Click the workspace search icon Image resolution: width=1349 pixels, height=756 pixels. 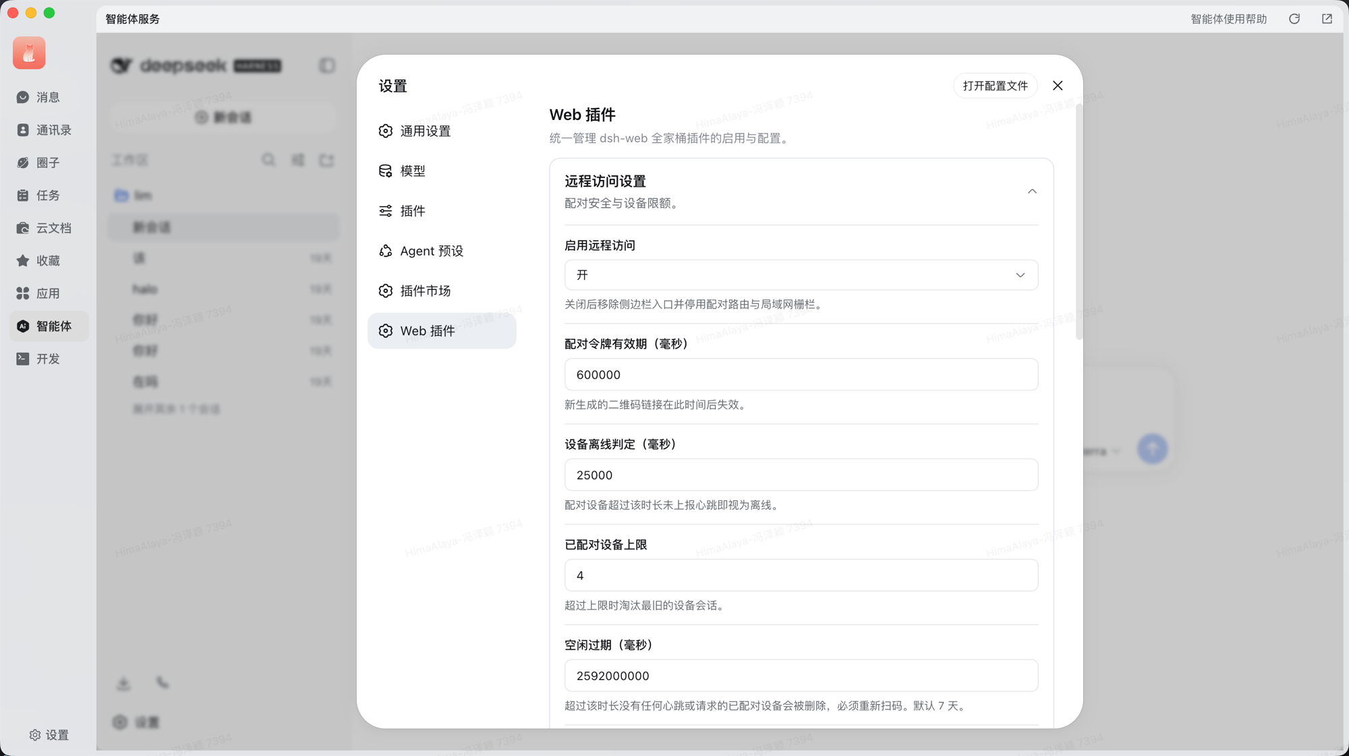(268, 160)
